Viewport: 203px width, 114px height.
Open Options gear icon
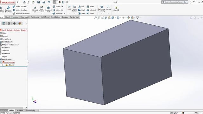click(67, 2)
